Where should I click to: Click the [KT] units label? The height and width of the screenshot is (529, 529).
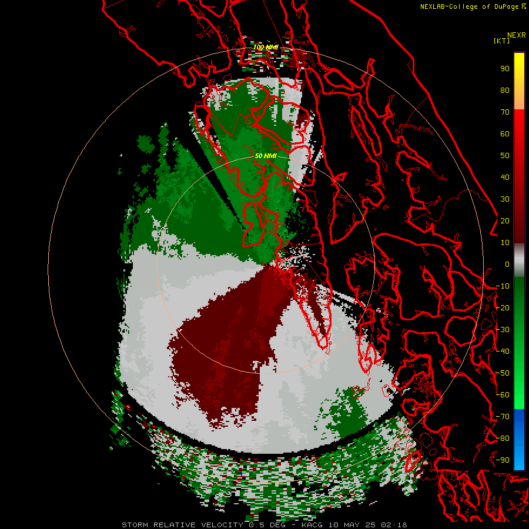[x=501, y=41]
